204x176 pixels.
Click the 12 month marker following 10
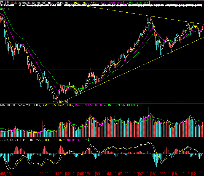pyautogui.click(x=194, y=174)
